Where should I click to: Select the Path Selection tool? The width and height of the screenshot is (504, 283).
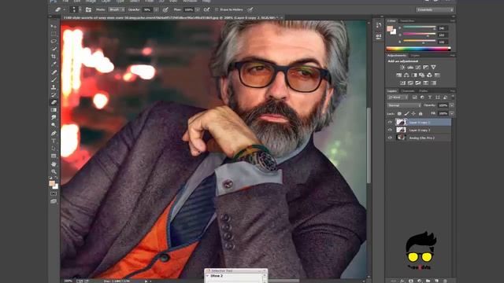(x=54, y=149)
